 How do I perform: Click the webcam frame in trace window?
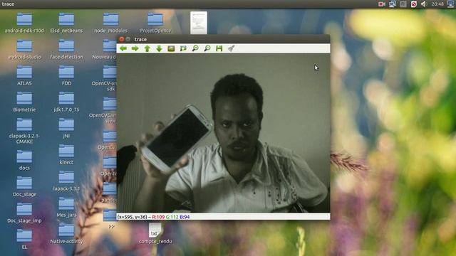223,133
